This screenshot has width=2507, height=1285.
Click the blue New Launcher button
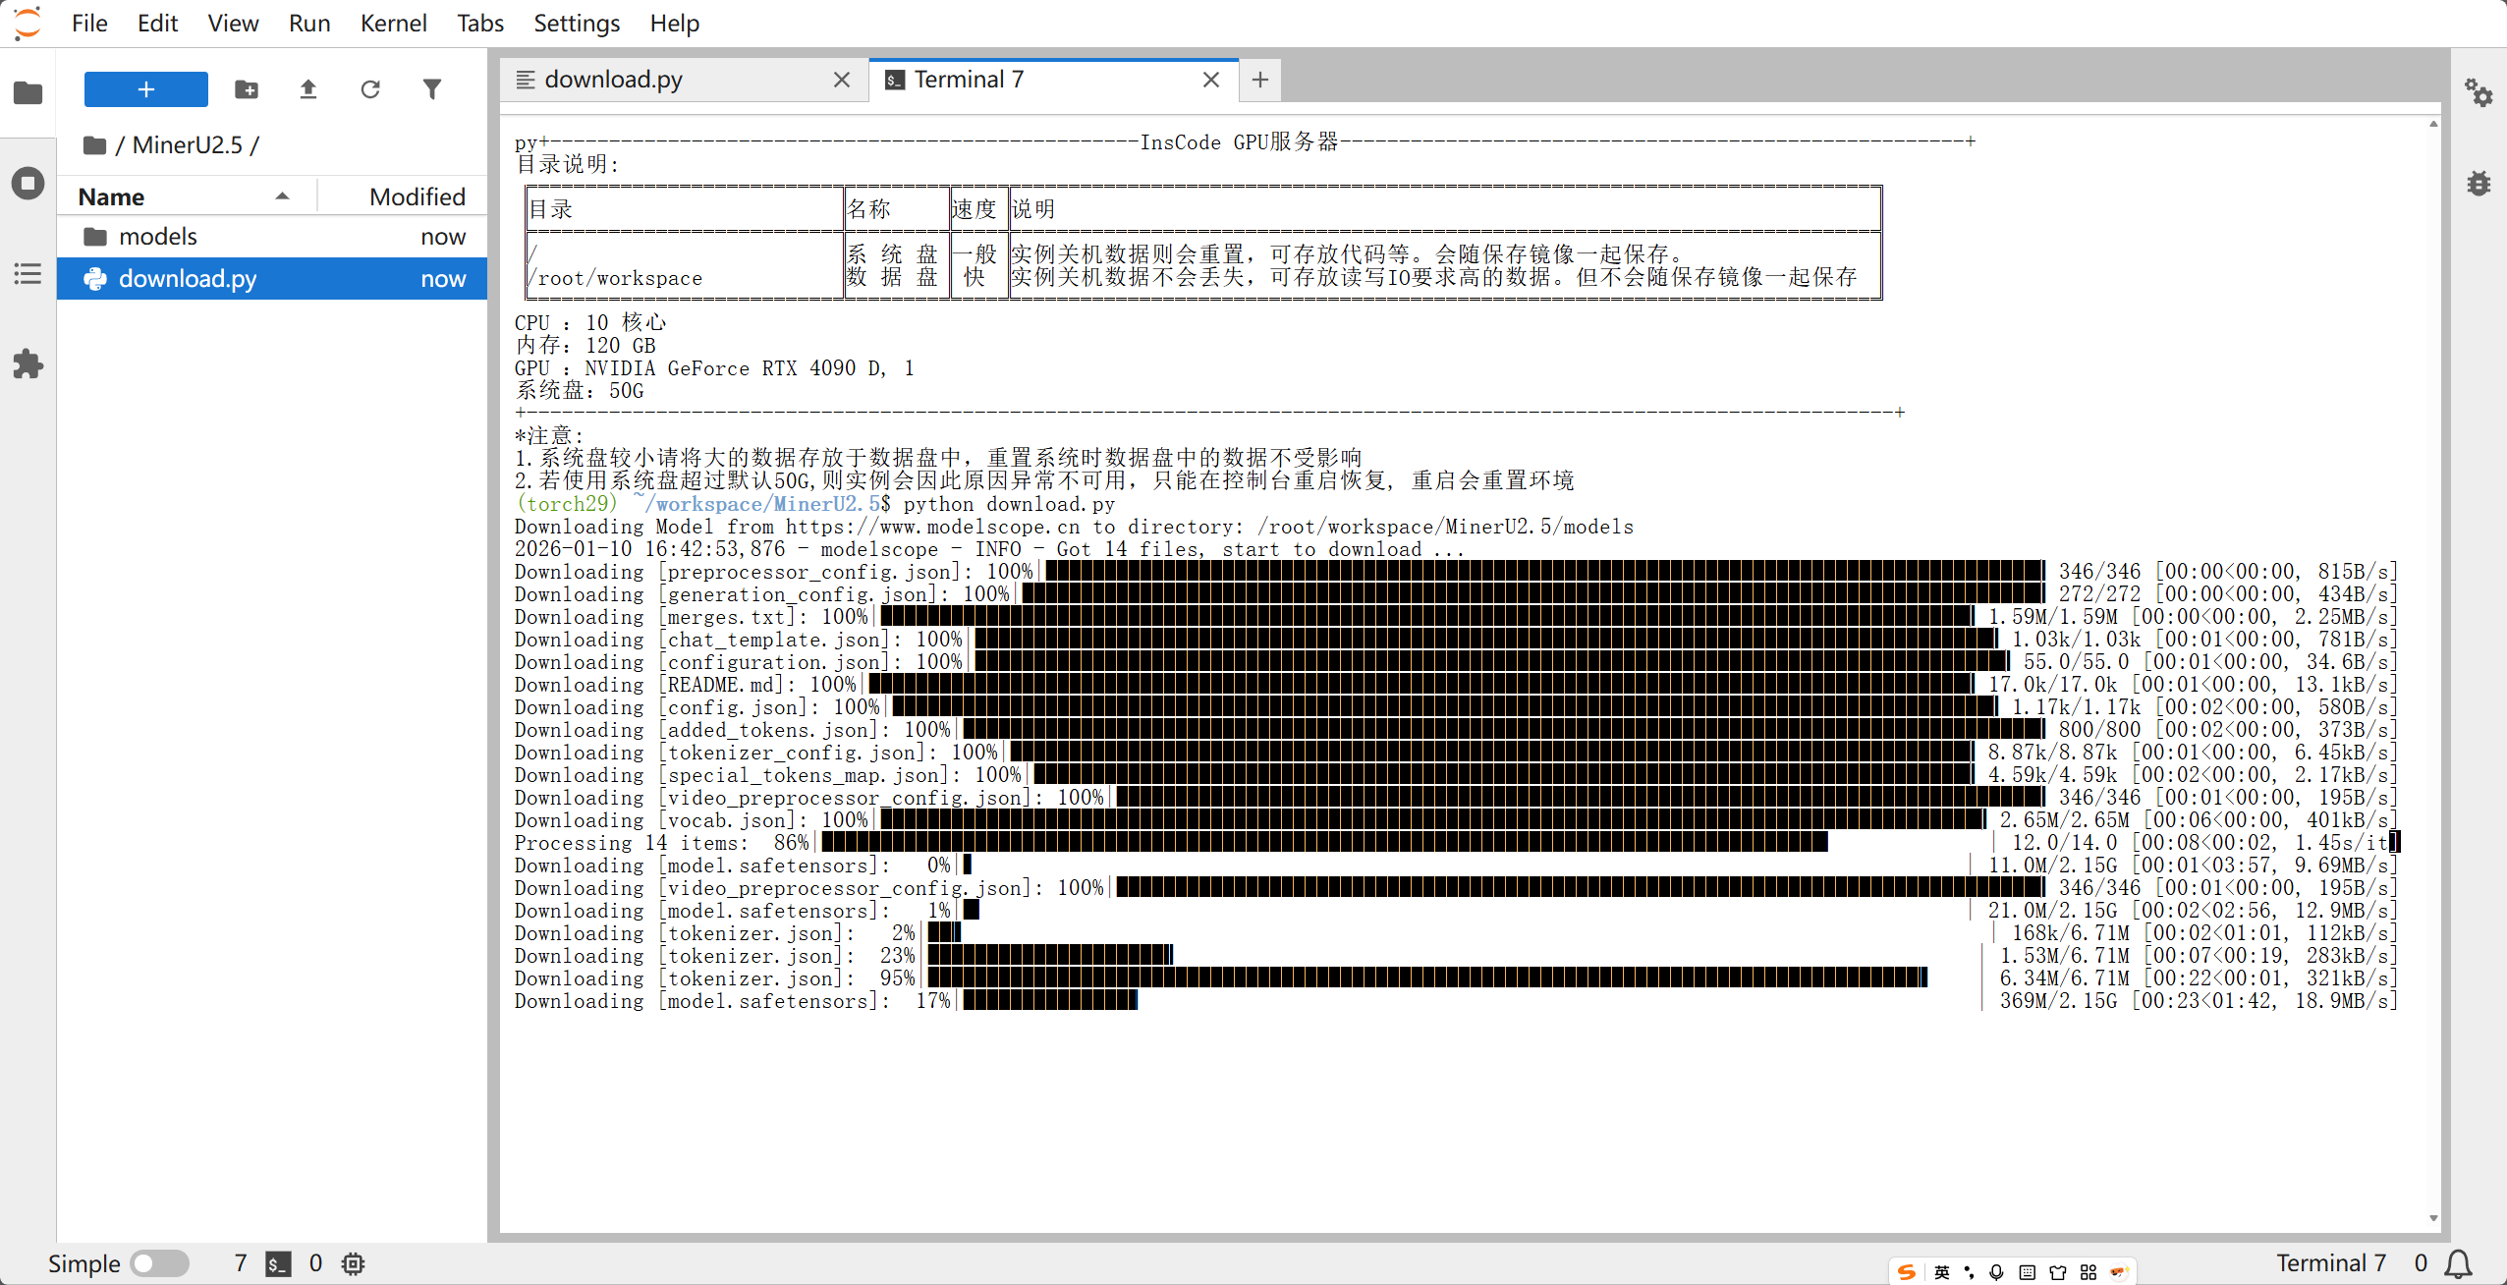146,89
